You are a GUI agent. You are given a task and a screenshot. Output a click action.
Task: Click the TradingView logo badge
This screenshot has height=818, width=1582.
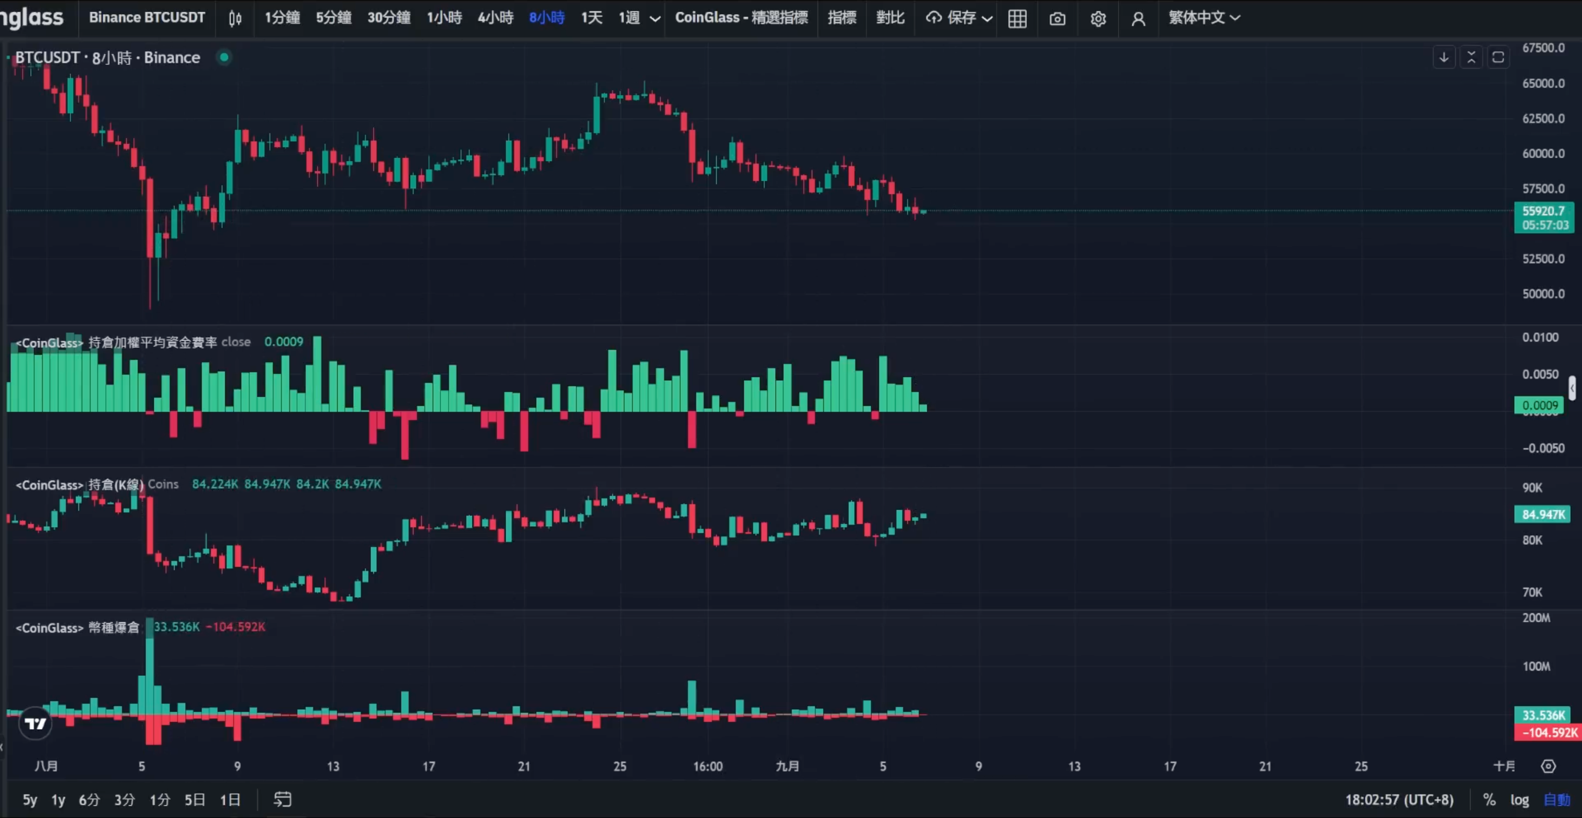click(x=36, y=723)
